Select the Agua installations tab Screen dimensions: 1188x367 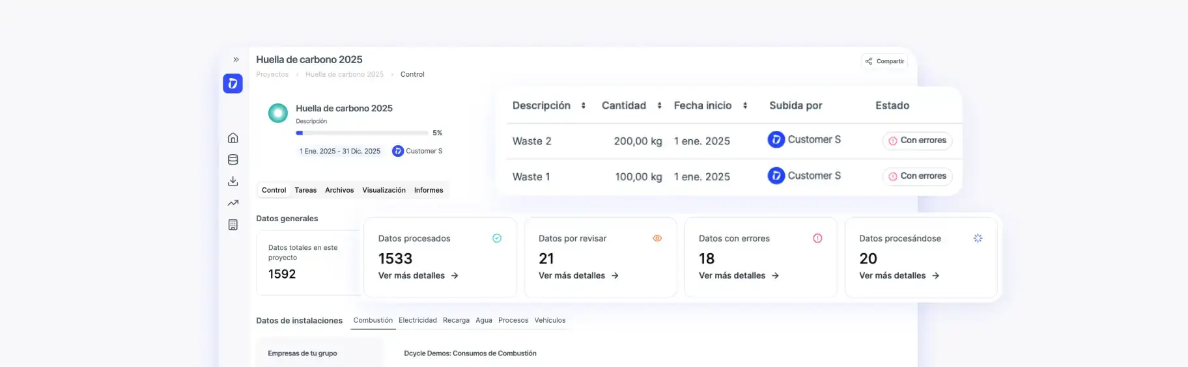(484, 320)
